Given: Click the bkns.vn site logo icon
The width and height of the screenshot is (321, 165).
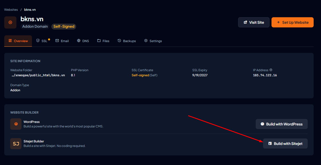Looking at the screenshot, I should tap(10, 23).
